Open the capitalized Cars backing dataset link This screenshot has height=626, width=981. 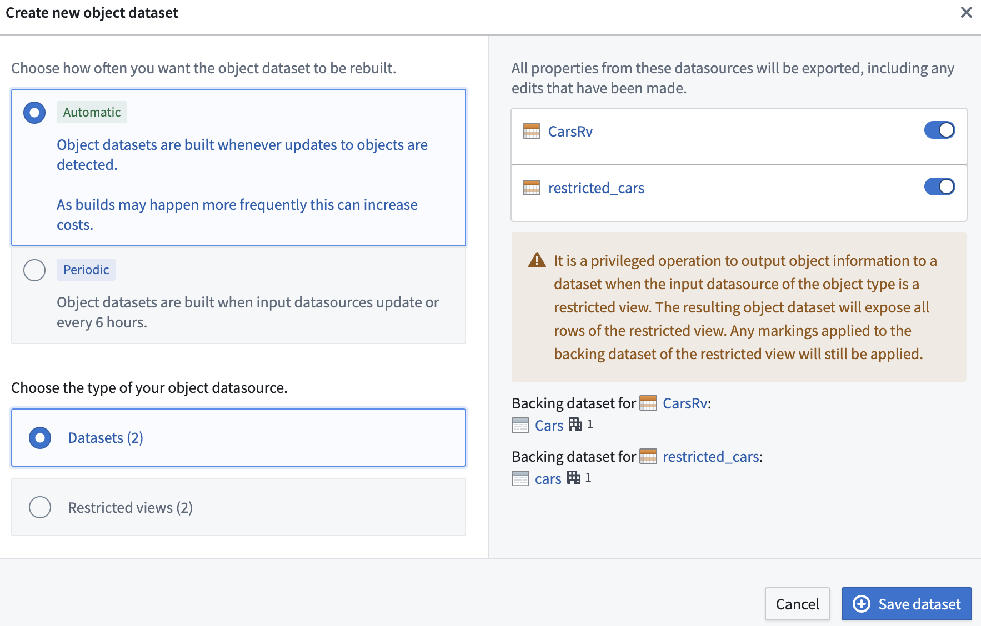click(549, 426)
